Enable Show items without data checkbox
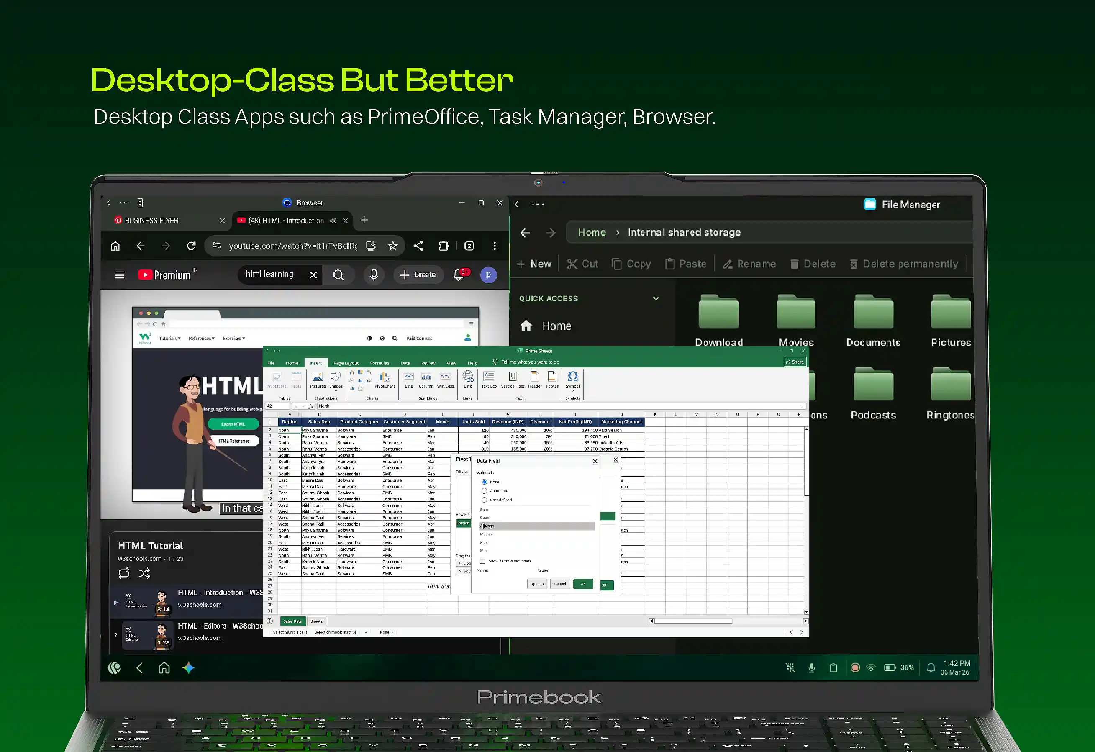This screenshot has width=1095, height=752. [482, 561]
